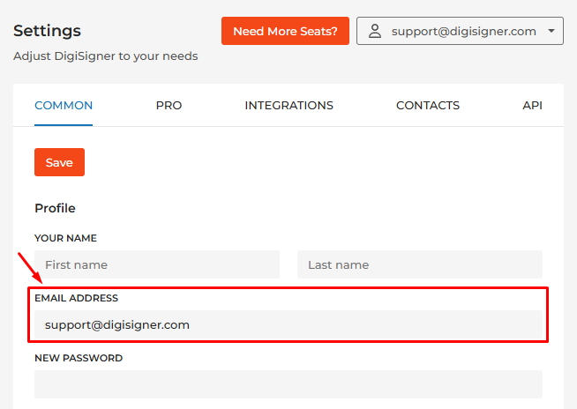Screen dimensions: 577x409
Task: Click the Settings page heading
Action: point(47,31)
